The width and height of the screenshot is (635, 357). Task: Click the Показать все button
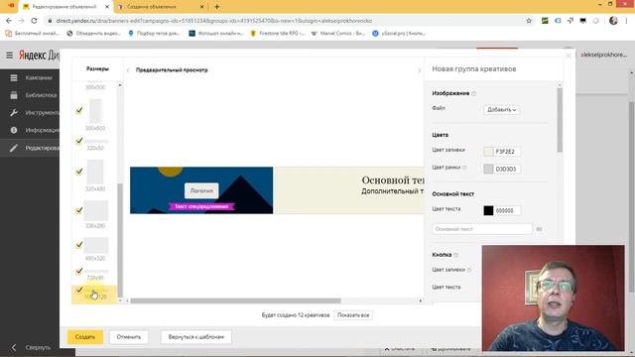tap(353, 315)
